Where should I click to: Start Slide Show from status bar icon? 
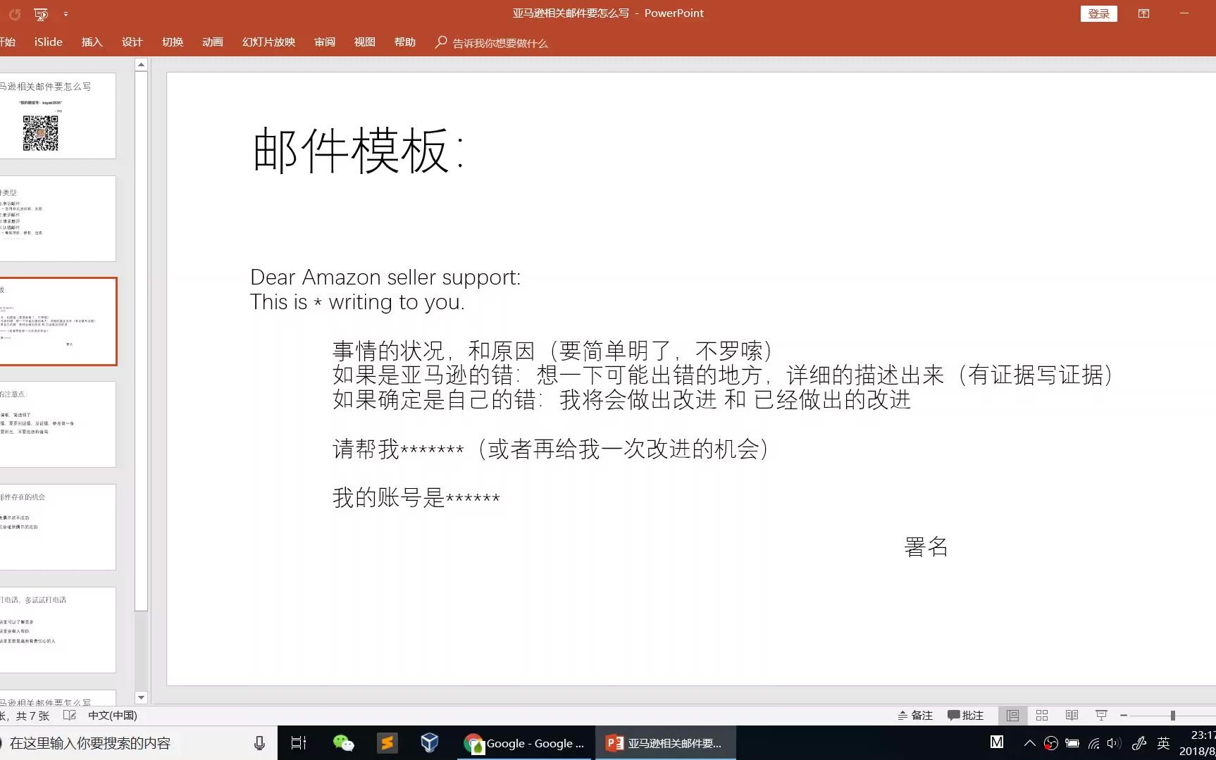pyautogui.click(x=1101, y=715)
